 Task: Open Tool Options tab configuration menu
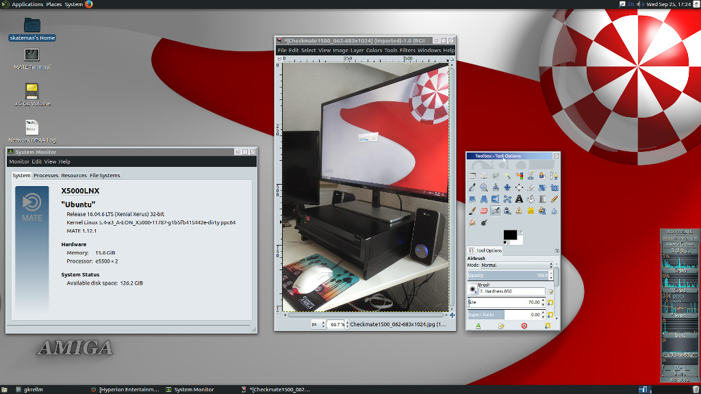click(557, 251)
